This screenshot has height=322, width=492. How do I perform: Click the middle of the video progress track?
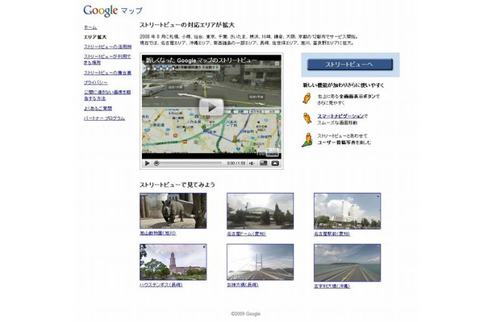point(188,163)
